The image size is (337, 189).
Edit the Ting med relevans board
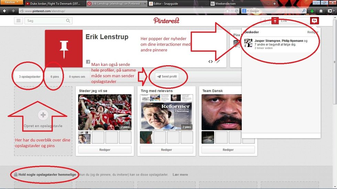pyautogui.click(x=166, y=150)
